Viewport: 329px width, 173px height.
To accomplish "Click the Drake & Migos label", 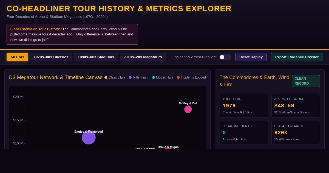I will tap(168, 147).
